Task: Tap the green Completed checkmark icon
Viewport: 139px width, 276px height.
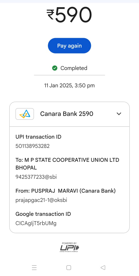Action: pyautogui.click(x=55, y=68)
